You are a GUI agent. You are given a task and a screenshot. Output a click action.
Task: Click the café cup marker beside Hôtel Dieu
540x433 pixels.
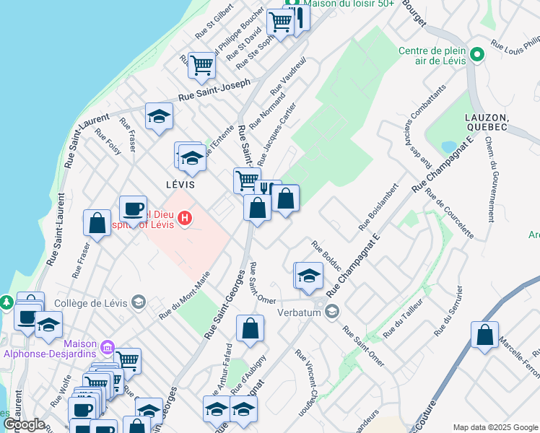134,210
